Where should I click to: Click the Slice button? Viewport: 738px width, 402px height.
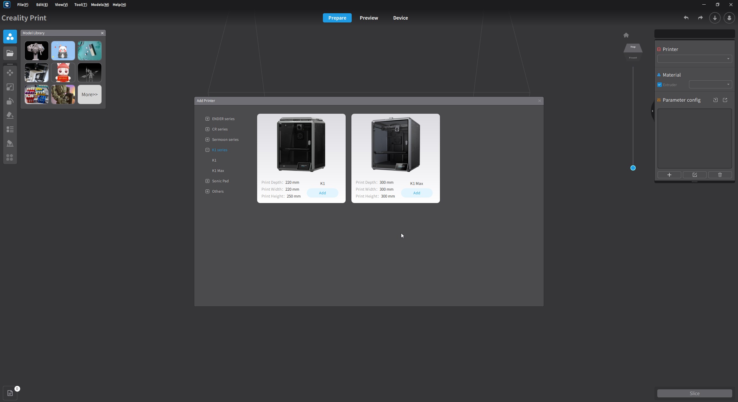click(x=694, y=393)
